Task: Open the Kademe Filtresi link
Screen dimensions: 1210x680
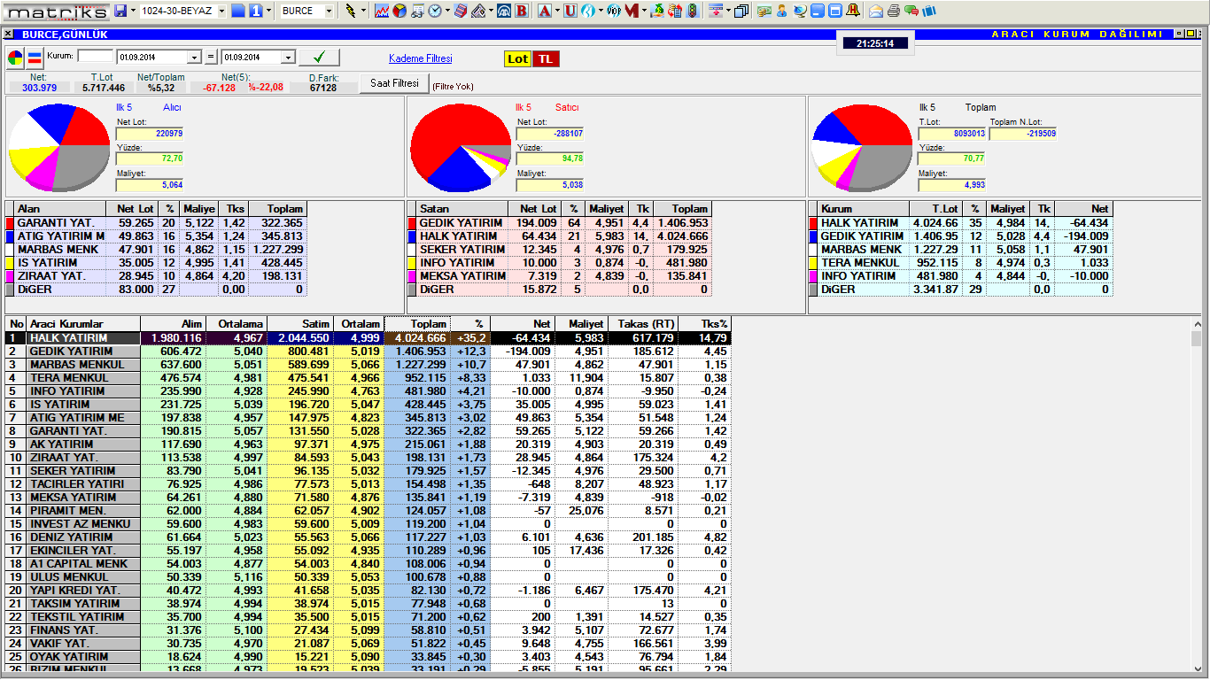Action: 420,58
